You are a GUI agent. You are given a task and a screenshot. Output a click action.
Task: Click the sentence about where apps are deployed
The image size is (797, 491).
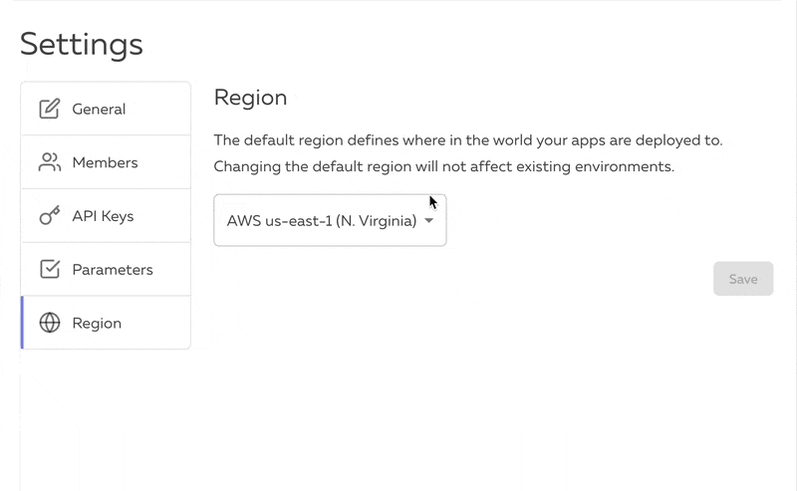[468, 140]
